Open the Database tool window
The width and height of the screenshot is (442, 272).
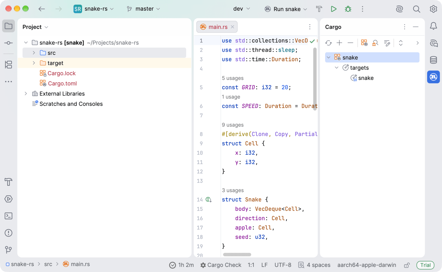pos(434,60)
